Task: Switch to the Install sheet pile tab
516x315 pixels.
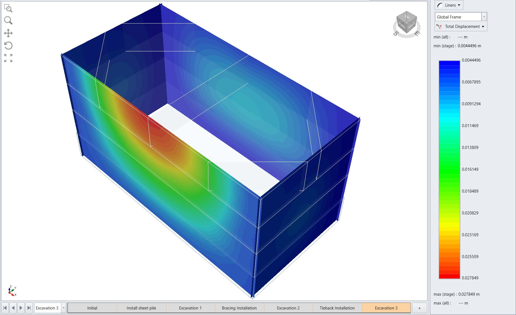Action: [141, 308]
